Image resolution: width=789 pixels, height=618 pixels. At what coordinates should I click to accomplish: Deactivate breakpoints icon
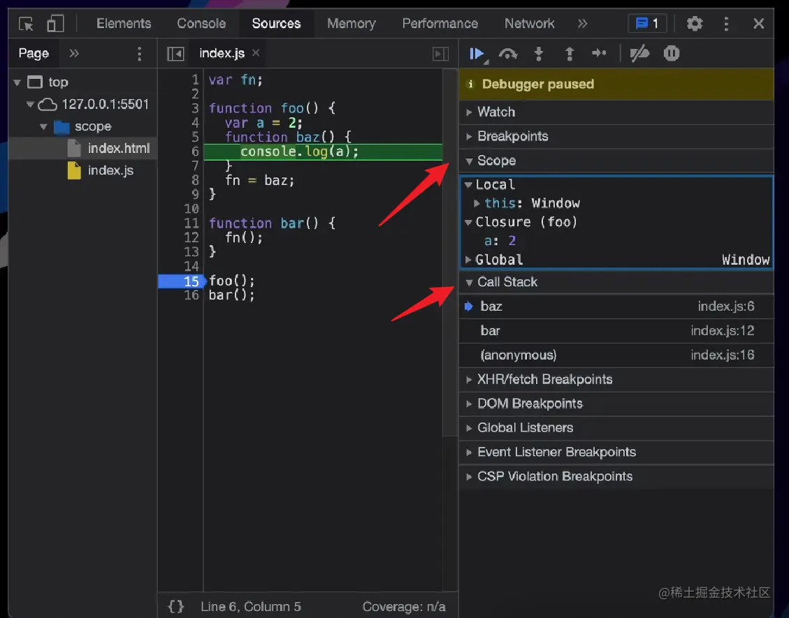639,53
